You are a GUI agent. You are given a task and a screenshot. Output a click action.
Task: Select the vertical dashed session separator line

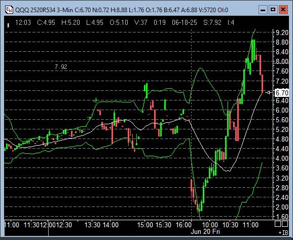(x=191, y=123)
